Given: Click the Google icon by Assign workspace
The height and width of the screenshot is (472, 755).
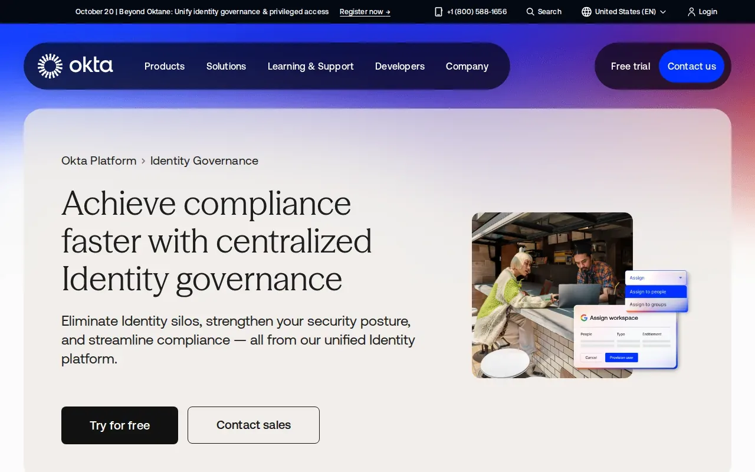Looking at the screenshot, I should pos(584,318).
